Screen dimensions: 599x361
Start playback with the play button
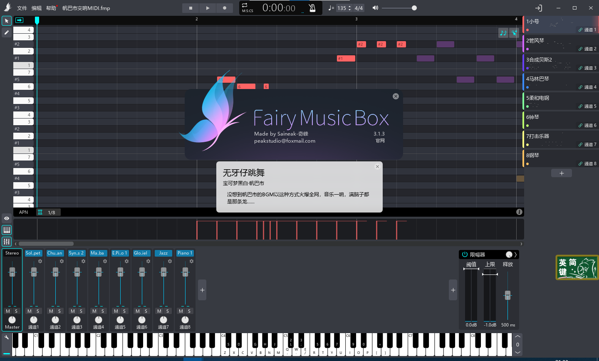(x=208, y=8)
